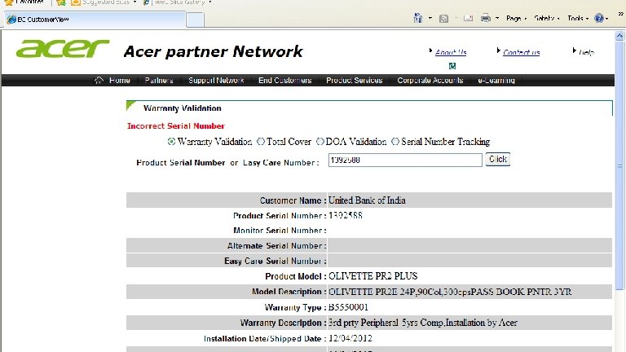The image size is (626, 352).
Task: Click the installation date 12/04/2012
Action: pos(350,338)
